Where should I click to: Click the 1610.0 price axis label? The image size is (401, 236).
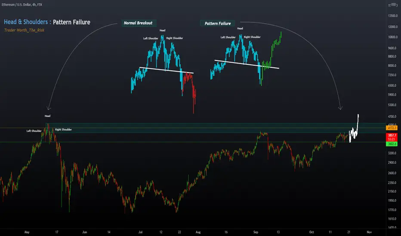point(393,219)
